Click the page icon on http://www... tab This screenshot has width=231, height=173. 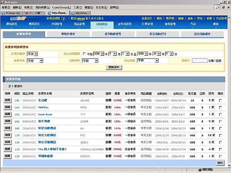coord(72,13)
